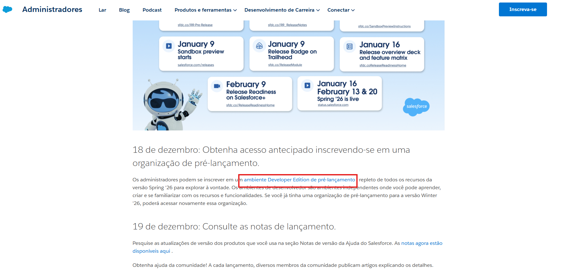Expand Produtos e ferramentas dropdown

pos(206,10)
